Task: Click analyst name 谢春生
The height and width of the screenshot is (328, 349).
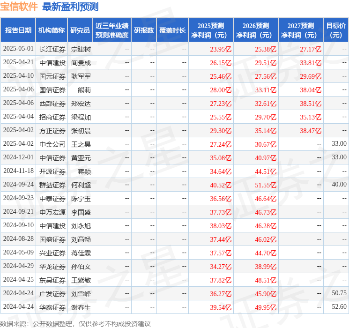Action: 81,307
